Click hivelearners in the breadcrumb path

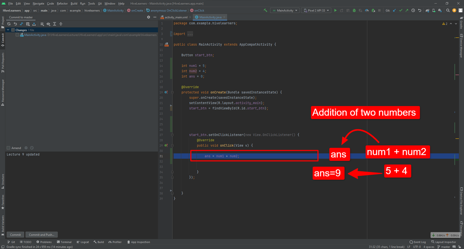point(92,11)
